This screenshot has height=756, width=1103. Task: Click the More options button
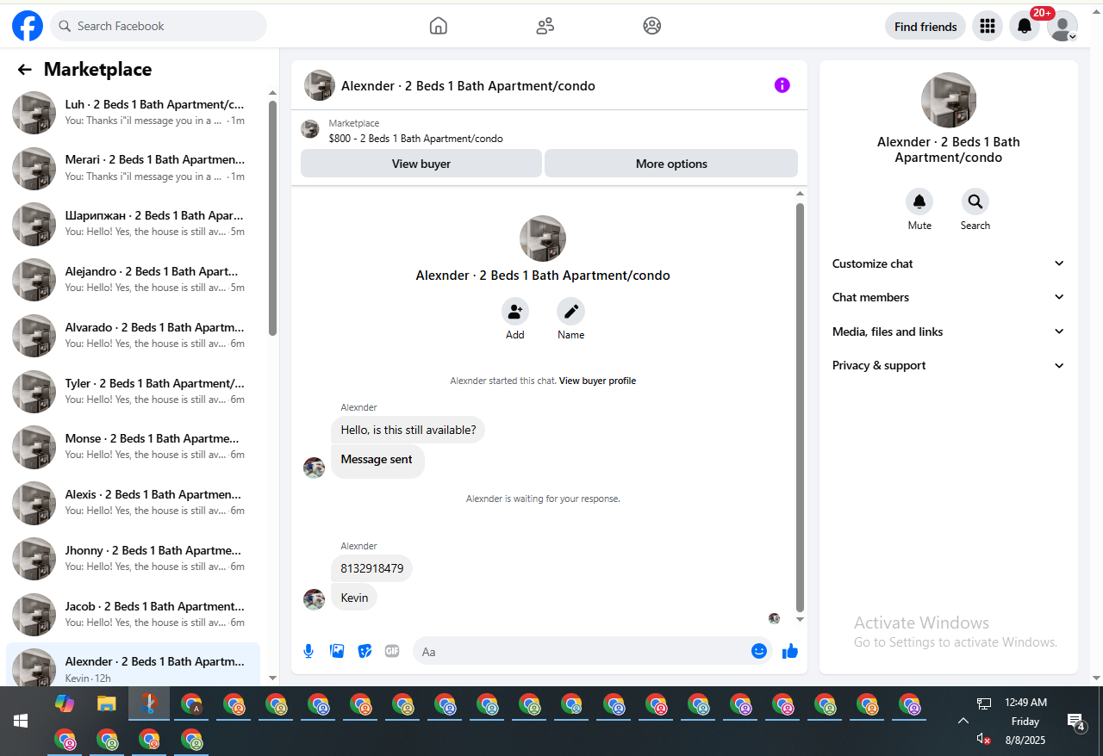[x=671, y=164]
